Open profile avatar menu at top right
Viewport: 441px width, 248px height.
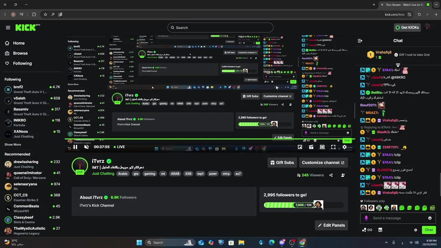tap(428, 28)
